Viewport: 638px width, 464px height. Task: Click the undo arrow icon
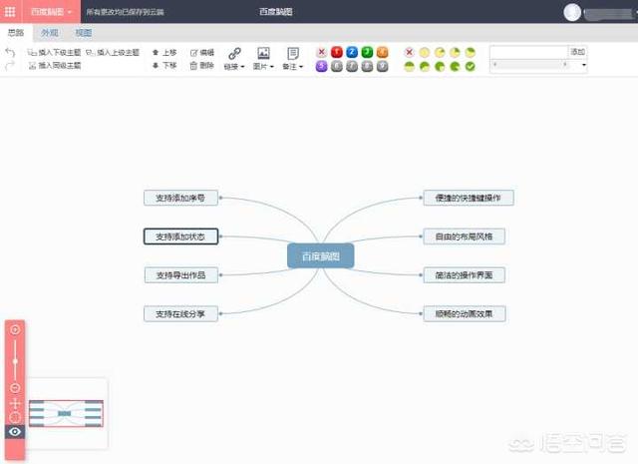pyautogui.click(x=10, y=53)
